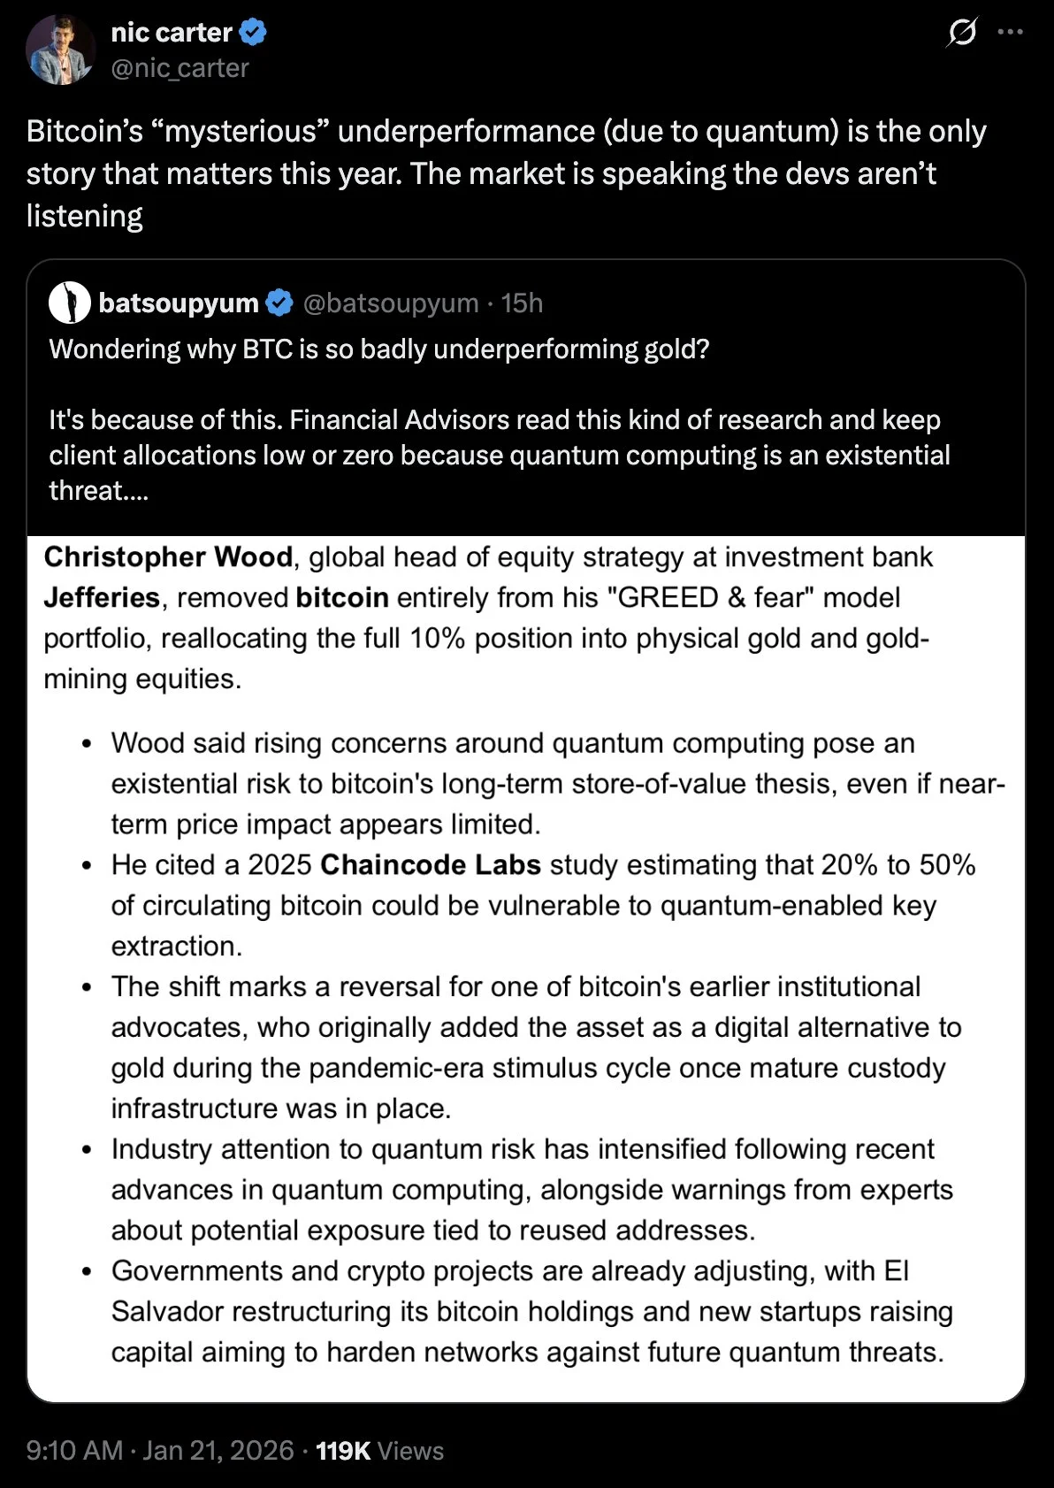The height and width of the screenshot is (1488, 1054).
Task: Click bold "Chaincode Labs" in article image
Action: pos(430,864)
